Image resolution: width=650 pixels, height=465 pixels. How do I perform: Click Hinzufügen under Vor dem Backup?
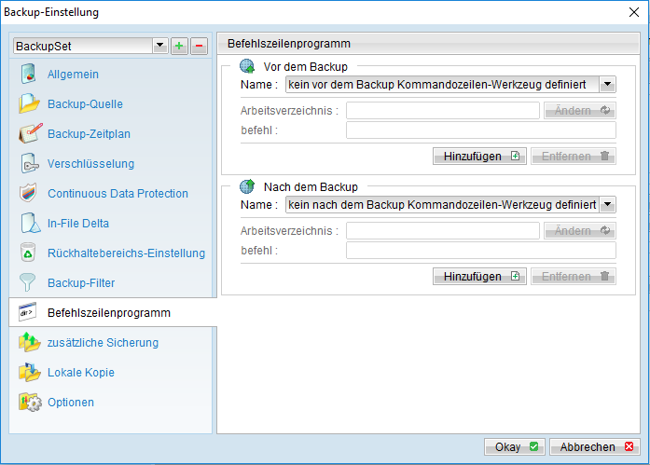479,157
